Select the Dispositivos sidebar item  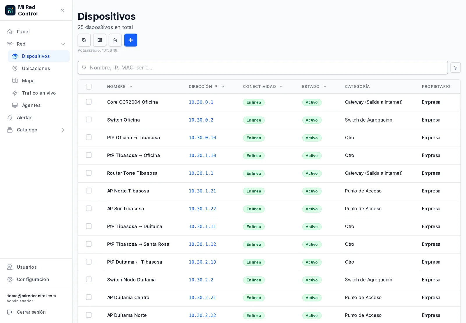click(x=39, y=56)
